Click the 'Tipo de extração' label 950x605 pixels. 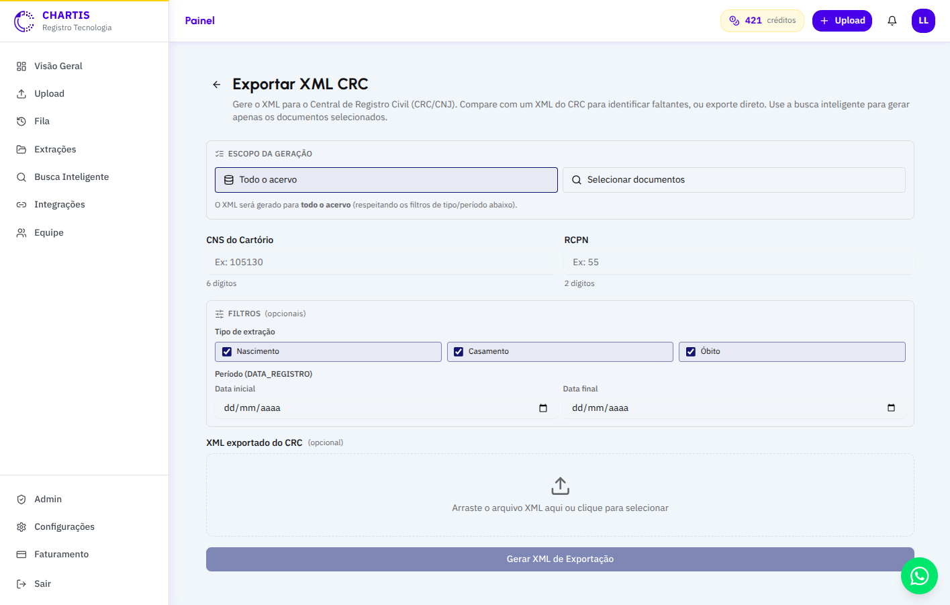245,332
